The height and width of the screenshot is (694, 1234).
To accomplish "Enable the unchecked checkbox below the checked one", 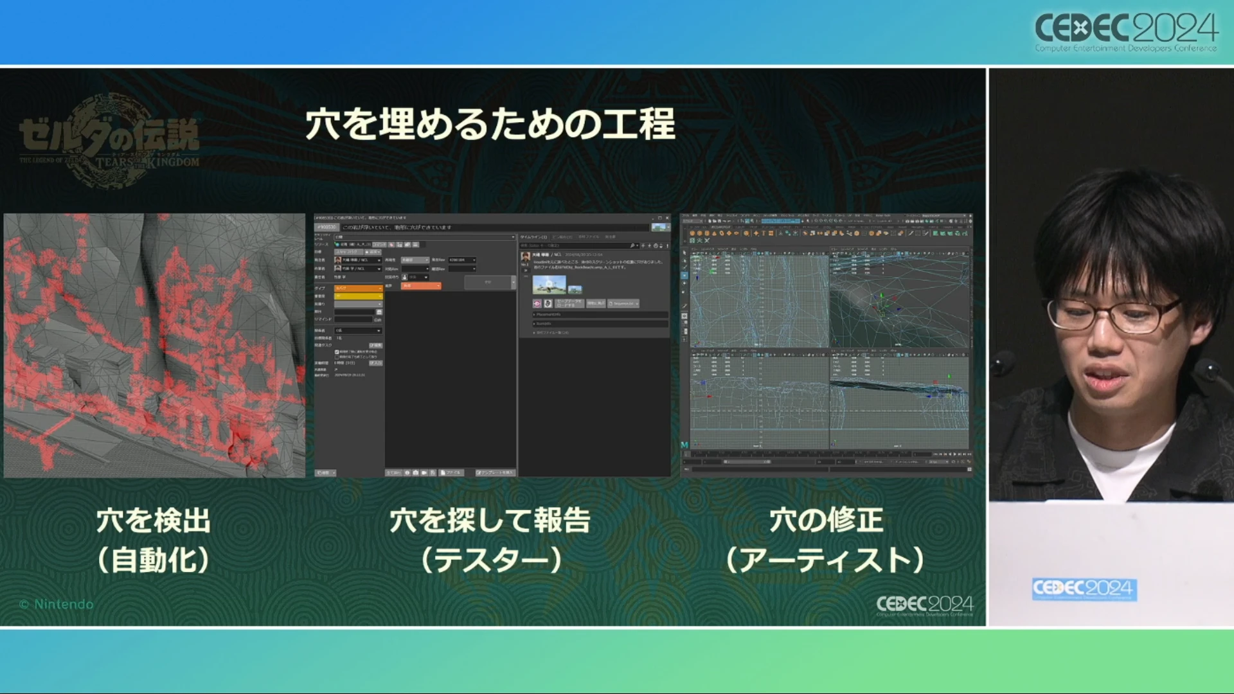I will click(x=337, y=357).
